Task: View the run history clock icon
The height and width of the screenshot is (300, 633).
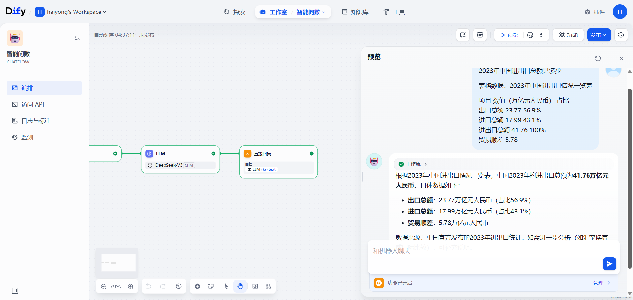Action: coord(530,35)
